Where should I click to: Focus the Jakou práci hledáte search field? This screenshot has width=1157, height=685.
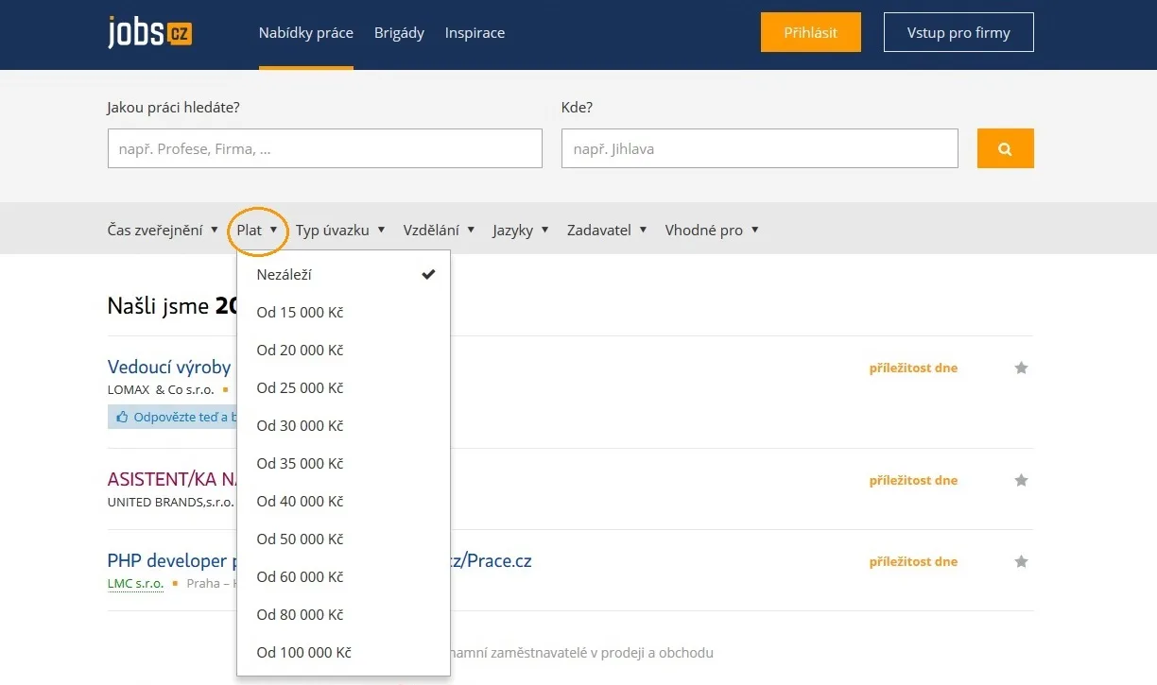pos(325,148)
